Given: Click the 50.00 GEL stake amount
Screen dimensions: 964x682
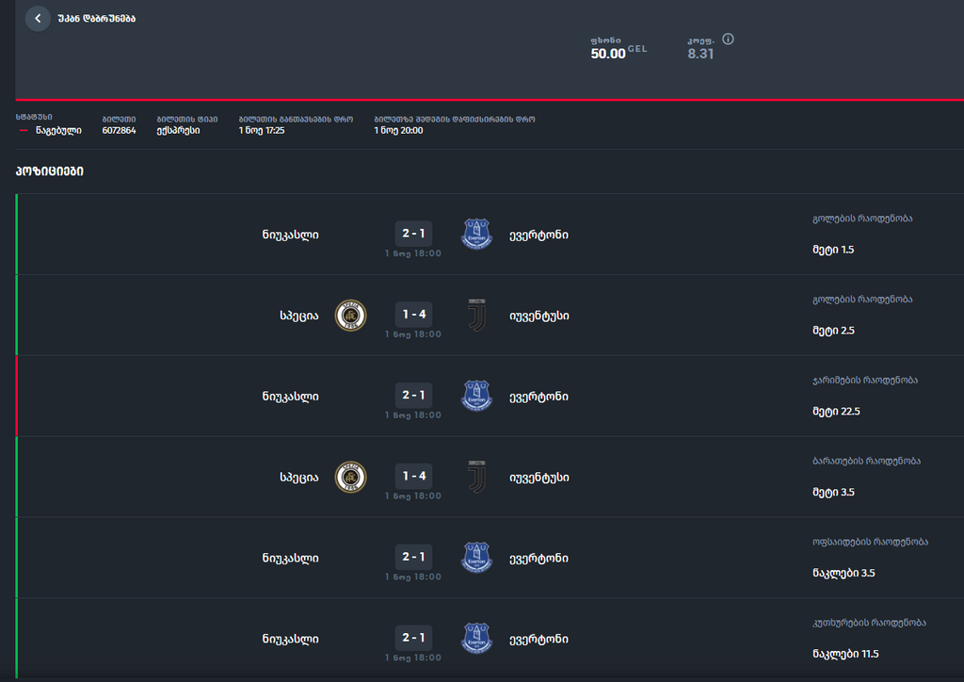Looking at the screenshot, I should pos(619,53).
